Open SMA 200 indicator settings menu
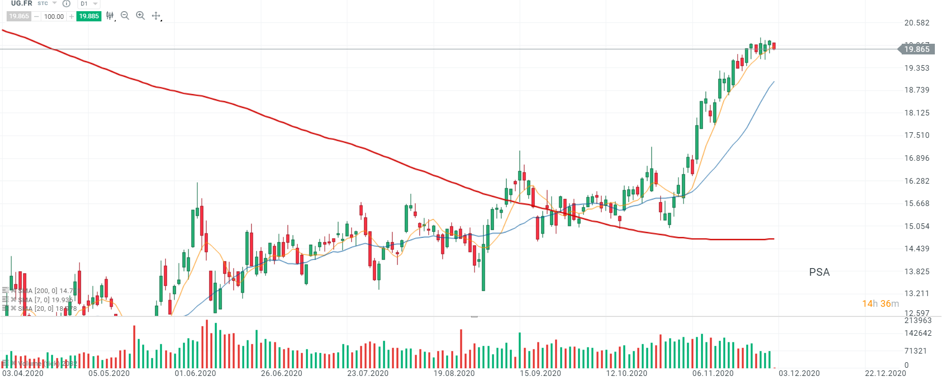 coord(5,291)
